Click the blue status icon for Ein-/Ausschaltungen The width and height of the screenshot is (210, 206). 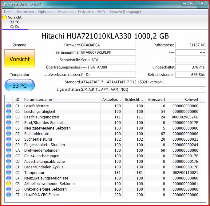(x=9, y=156)
